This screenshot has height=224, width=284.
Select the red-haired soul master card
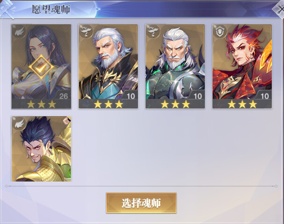point(242,66)
